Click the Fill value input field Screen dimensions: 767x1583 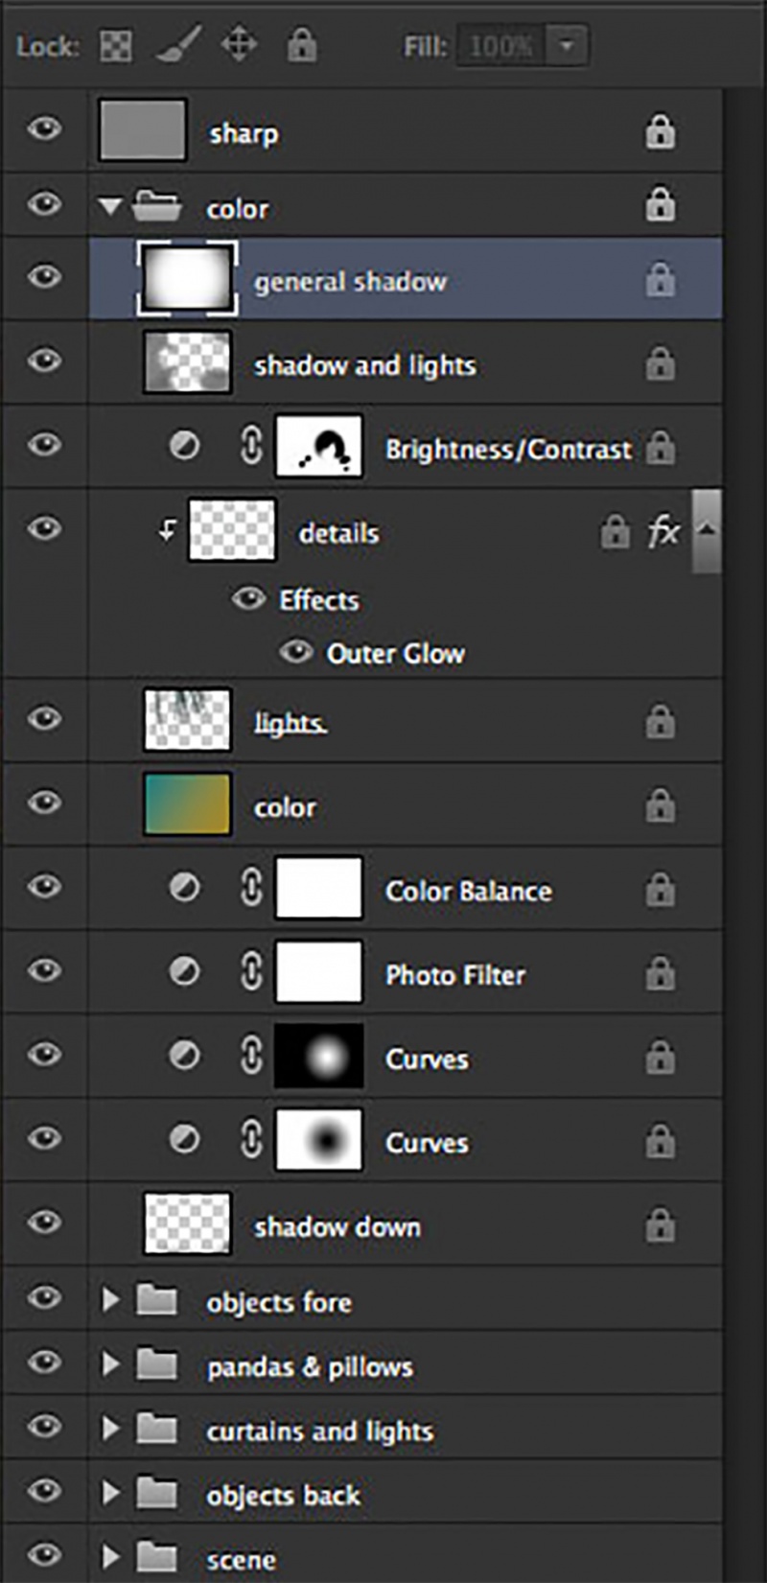click(500, 45)
